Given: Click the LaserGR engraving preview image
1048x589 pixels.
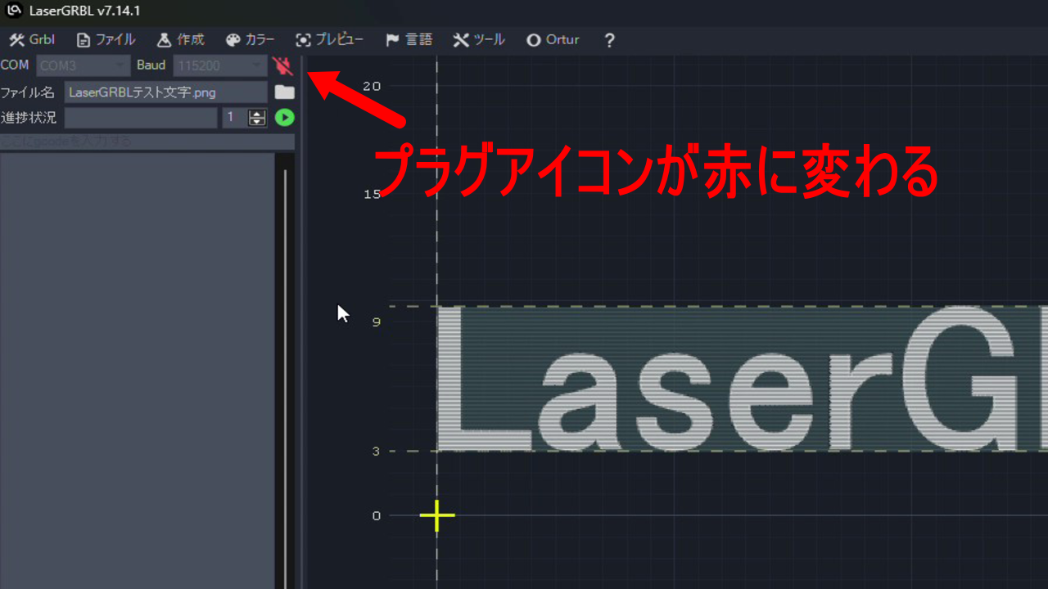Looking at the screenshot, I should click(x=743, y=379).
